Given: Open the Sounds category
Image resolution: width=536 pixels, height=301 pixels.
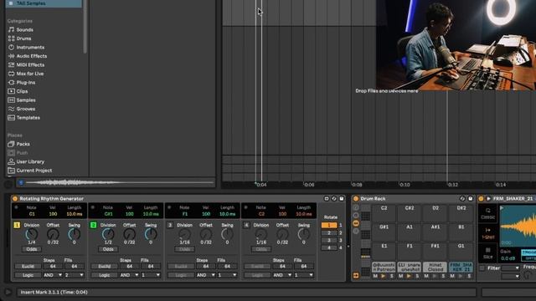Looking at the screenshot, I should pyautogui.click(x=24, y=30).
